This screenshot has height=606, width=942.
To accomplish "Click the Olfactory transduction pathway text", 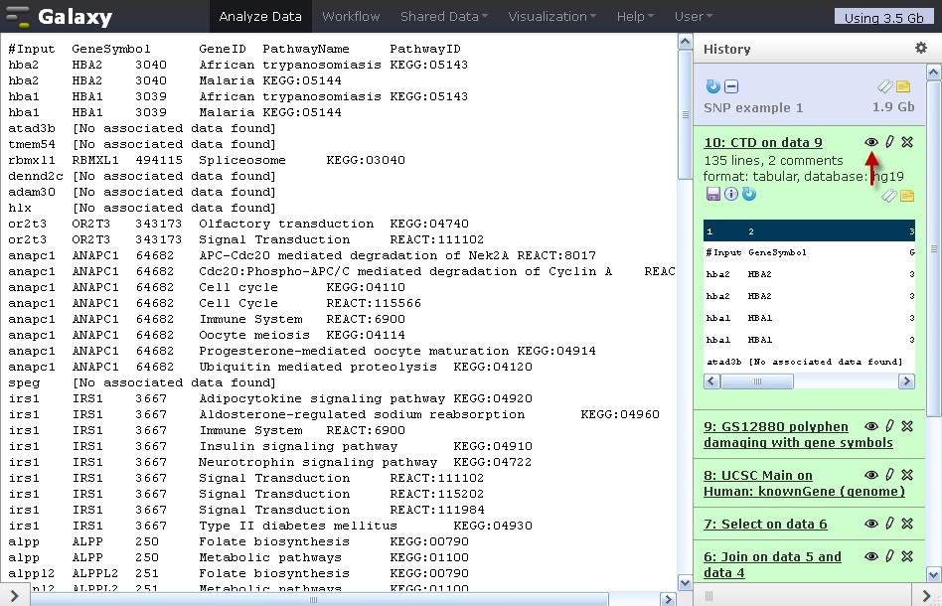I will [x=286, y=225].
